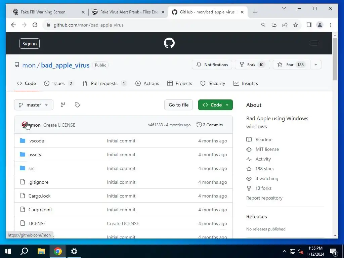The width and height of the screenshot is (344, 258).
Task: Click the address bar search zoom icon
Action: (x=263, y=25)
